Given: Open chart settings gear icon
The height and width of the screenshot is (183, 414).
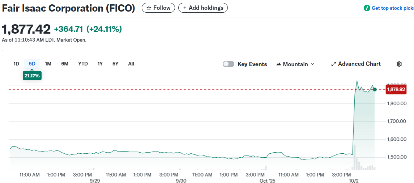Looking at the screenshot, I should pyautogui.click(x=399, y=64).
